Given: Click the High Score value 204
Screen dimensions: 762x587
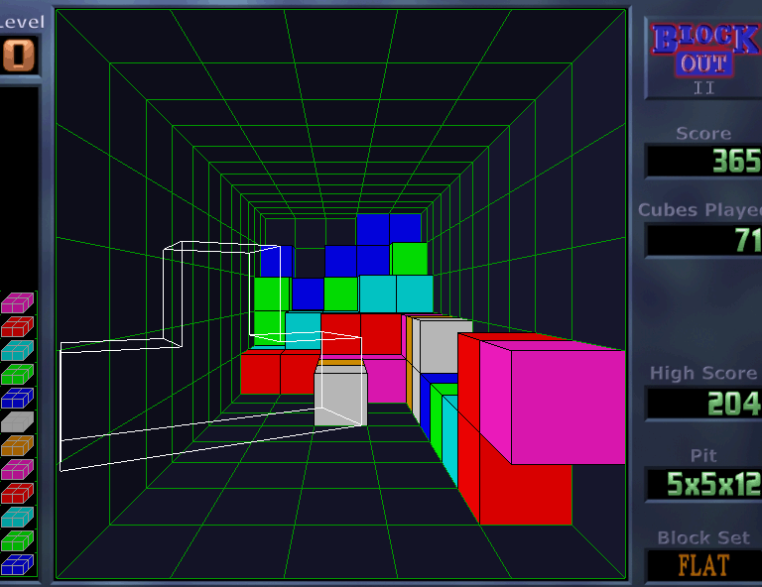Looking at the screenshot, I should (x=704, y=403).
